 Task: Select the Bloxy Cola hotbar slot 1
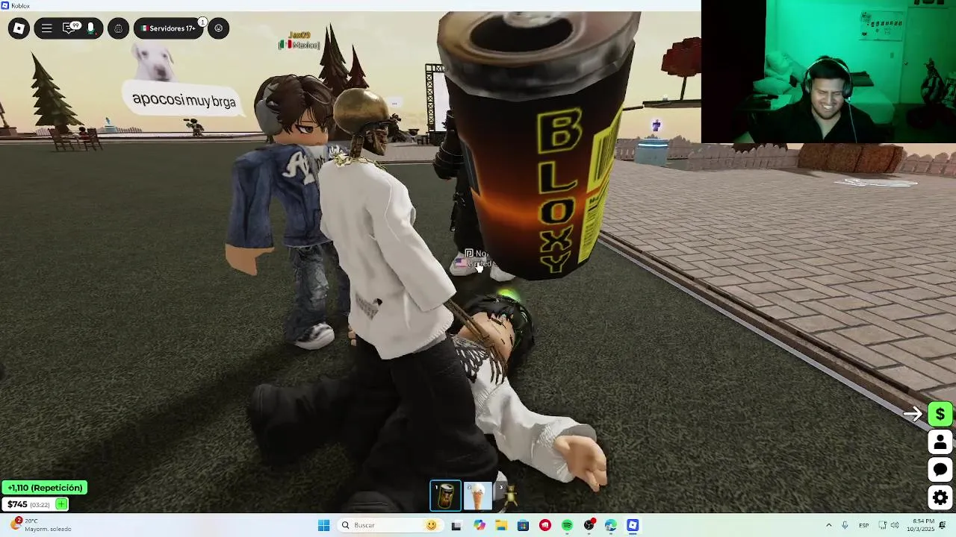(x=445, y=496)
